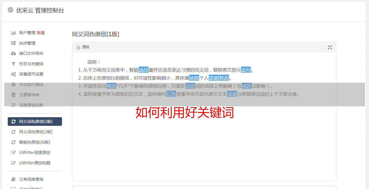Click the gear icon beside 优采云 管理控制台
The width and height of the screenshot is (369, 189).
pyautogui.click(x=10, y=10)
